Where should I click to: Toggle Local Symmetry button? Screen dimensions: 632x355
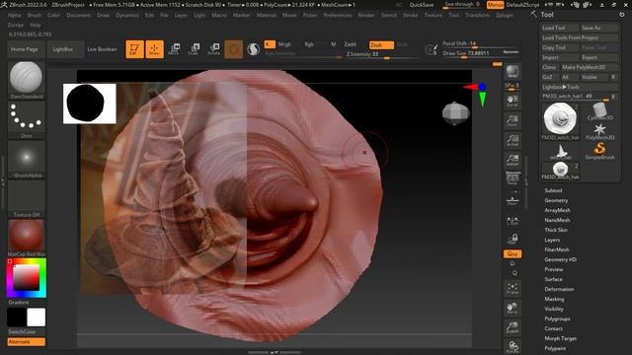[x=513, y=221]
